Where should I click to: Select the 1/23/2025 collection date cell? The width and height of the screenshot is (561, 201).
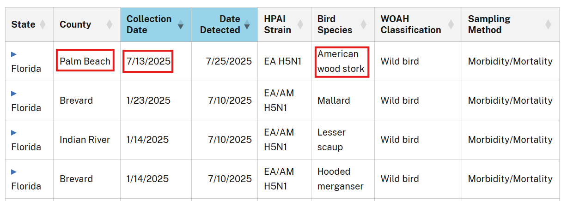click(148, 100)
